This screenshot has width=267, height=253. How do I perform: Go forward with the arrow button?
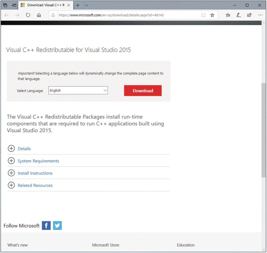click(x=17, y=15)
